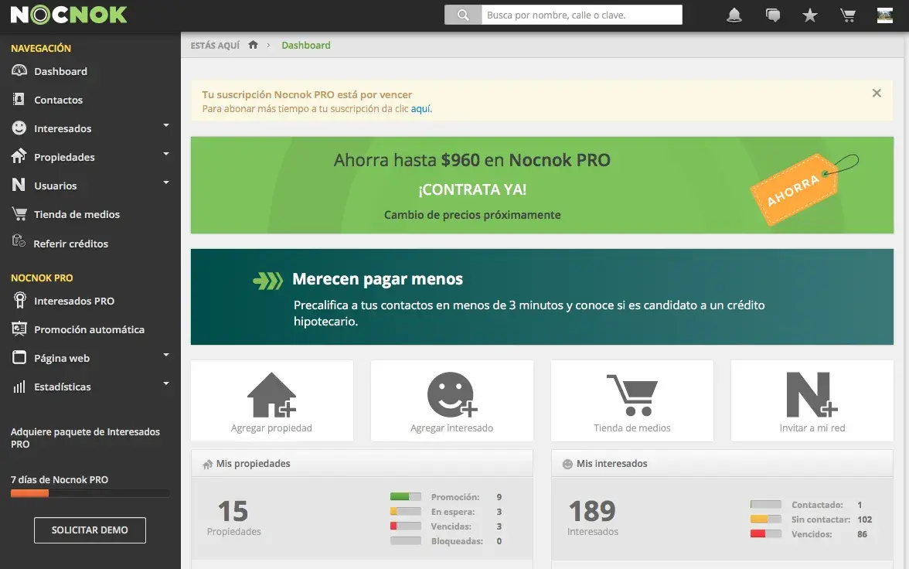
Task: Expand the Estadísticas menu arrow
Action: tap(165, 383)
